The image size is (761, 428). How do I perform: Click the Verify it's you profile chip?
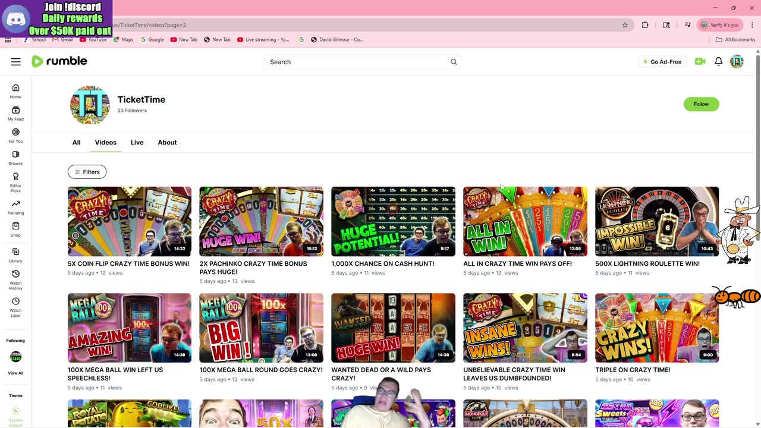[719, 25]
